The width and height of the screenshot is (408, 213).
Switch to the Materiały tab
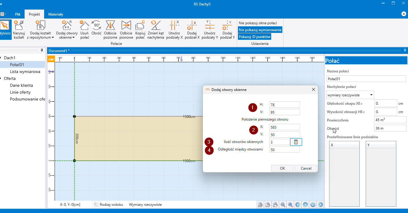click(x=56, y=14)
